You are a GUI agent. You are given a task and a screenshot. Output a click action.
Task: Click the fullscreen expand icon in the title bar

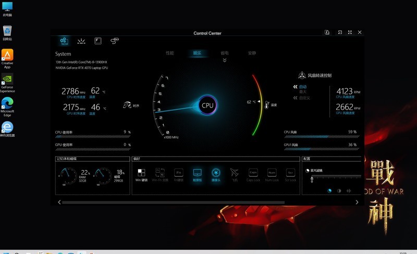point(350,32)
